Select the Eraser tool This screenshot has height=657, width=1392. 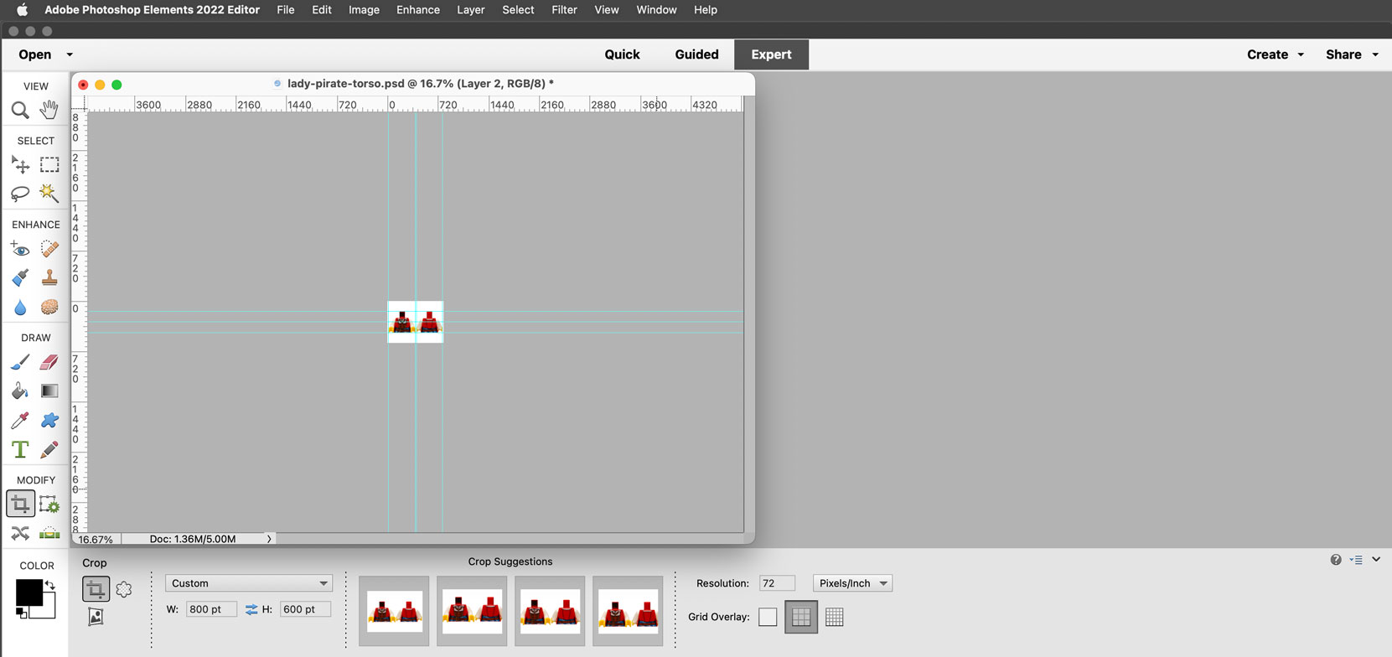pyautogui.click(x=49, y=362)
